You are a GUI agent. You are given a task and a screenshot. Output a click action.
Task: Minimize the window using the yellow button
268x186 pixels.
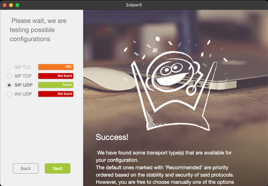pyautogui.click(x=11, y=5)
